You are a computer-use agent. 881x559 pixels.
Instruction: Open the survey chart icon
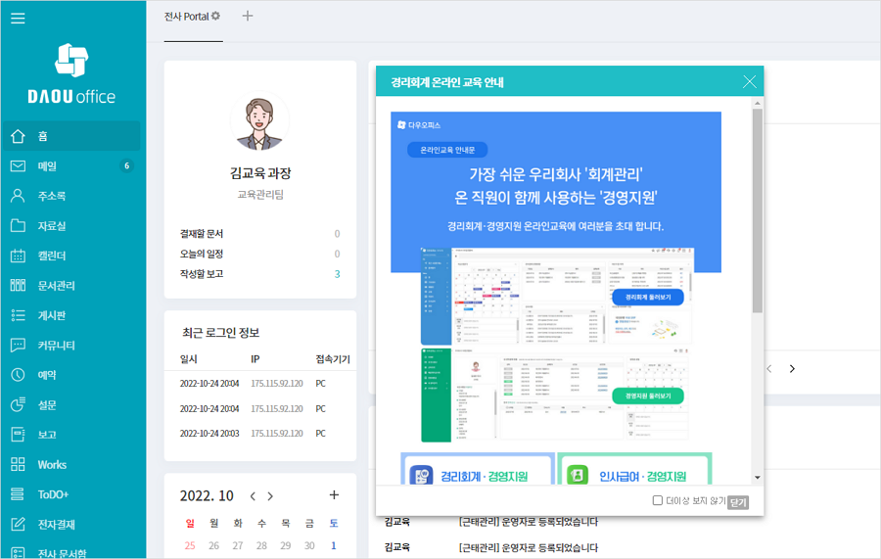point(18,404)
